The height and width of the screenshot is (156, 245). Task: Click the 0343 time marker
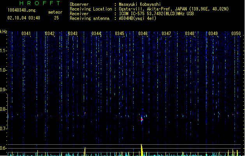coord(73,34)
